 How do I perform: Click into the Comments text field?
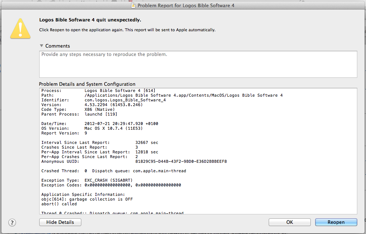pyautogui.click(x=198, y=64)
